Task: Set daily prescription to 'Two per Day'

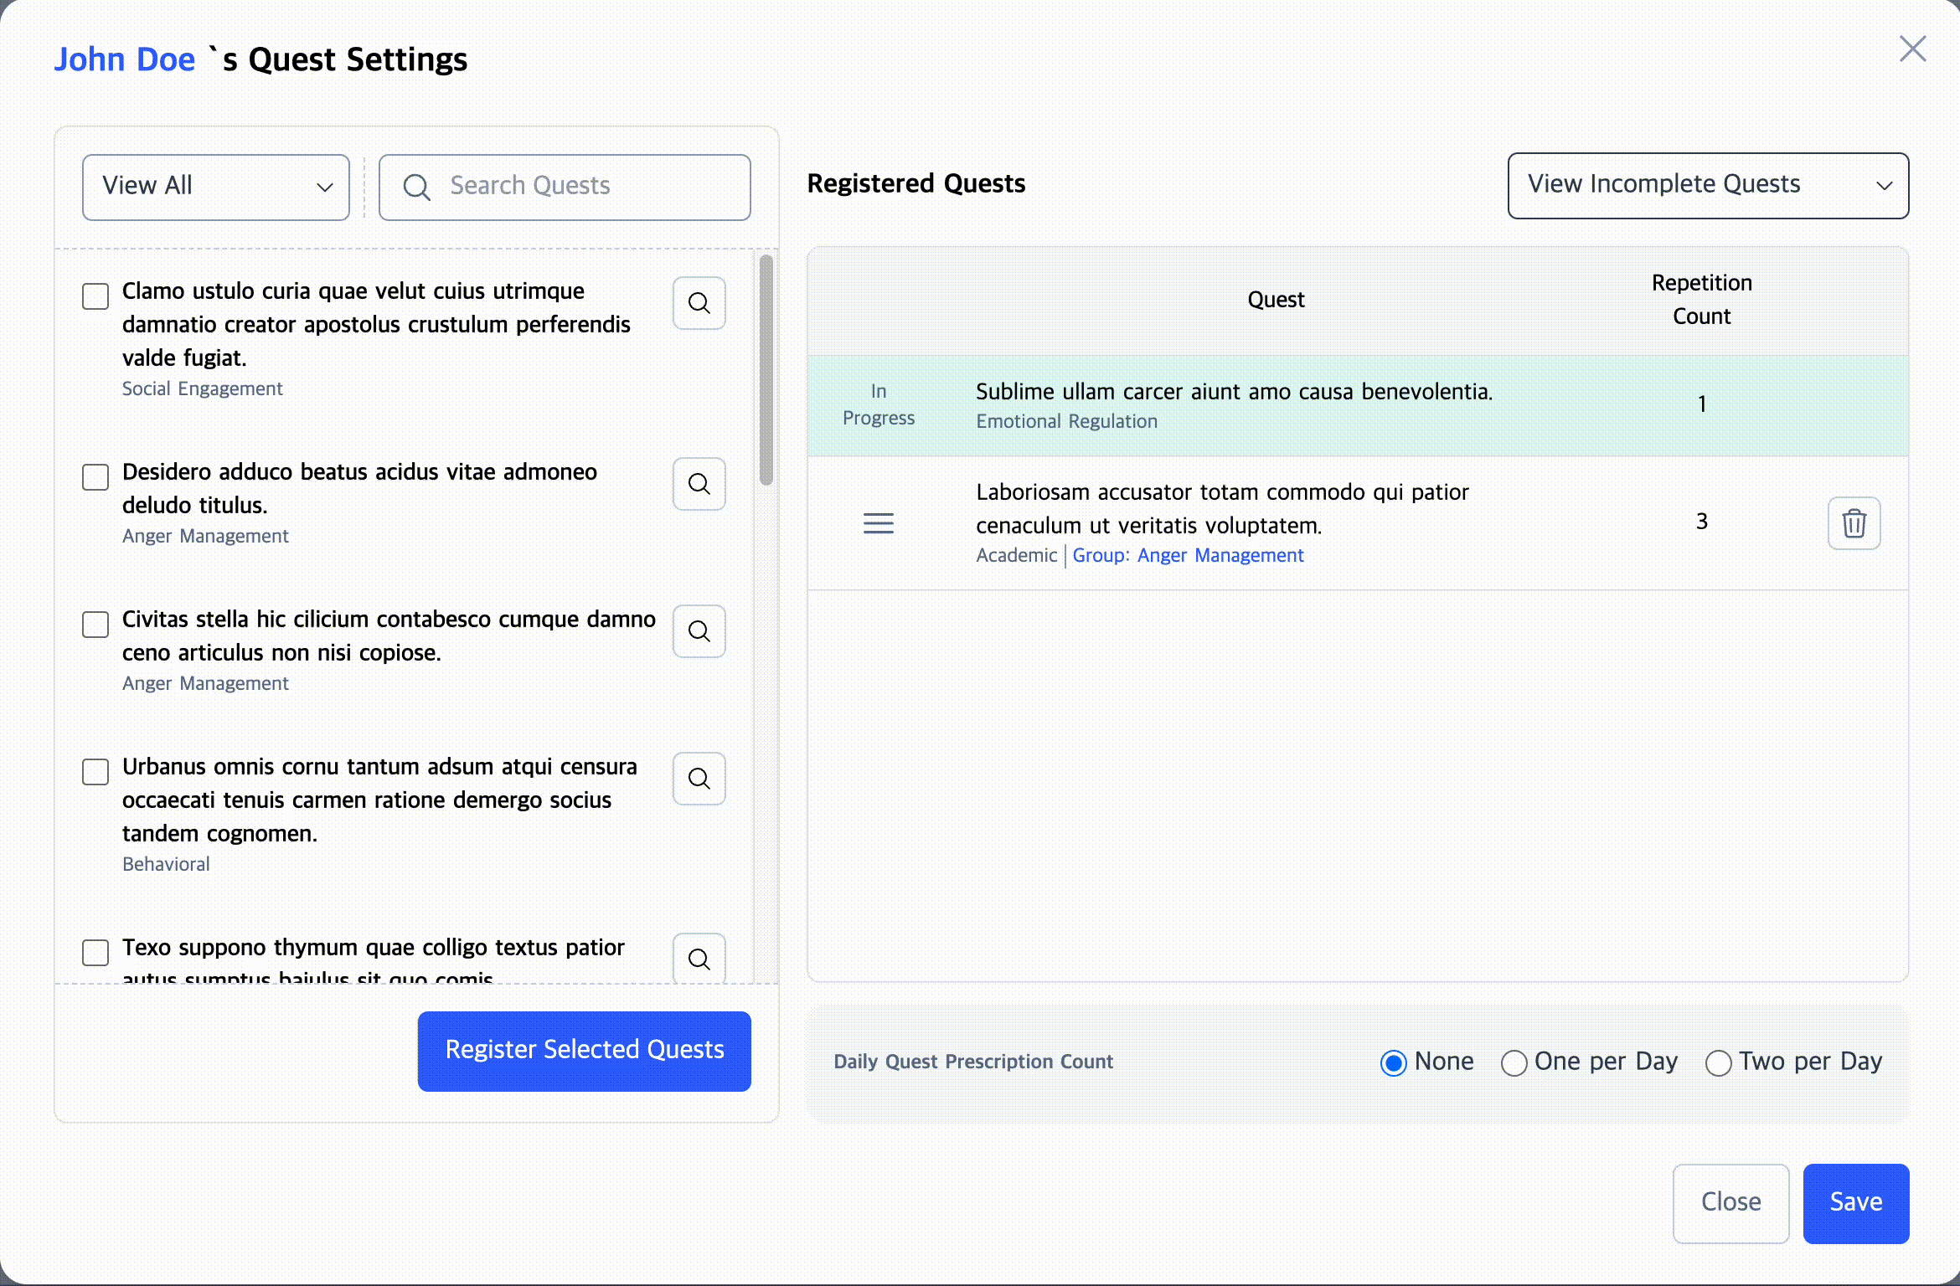Action: pos(1718,1062)
